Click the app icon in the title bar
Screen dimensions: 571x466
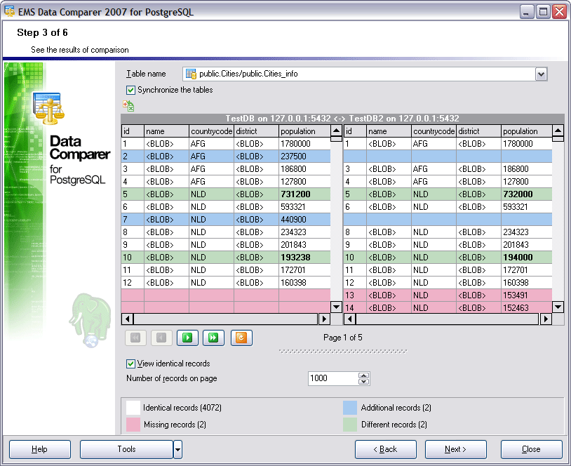click(x=9, y=12)
